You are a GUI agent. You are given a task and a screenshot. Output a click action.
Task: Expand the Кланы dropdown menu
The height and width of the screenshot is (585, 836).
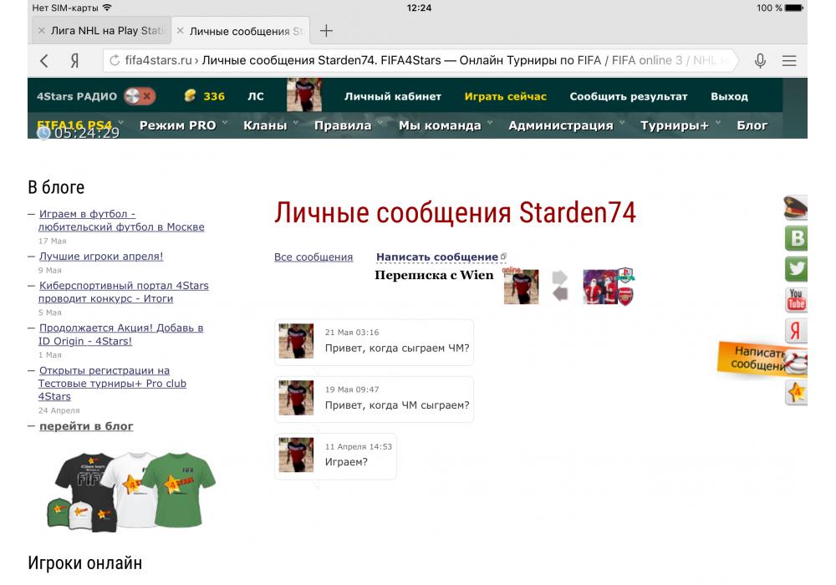pyautogui.click(x=264, y=125)
